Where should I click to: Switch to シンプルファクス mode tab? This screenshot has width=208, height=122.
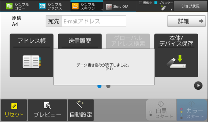pos(50,6)
